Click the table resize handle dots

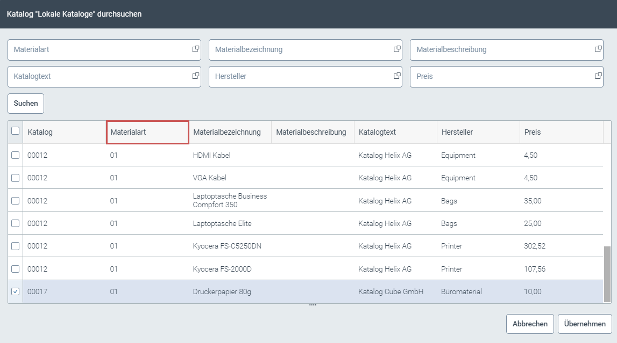313,304
